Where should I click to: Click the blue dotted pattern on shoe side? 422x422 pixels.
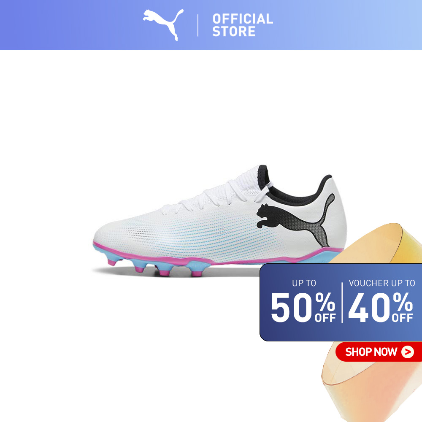tap(215, 234)
